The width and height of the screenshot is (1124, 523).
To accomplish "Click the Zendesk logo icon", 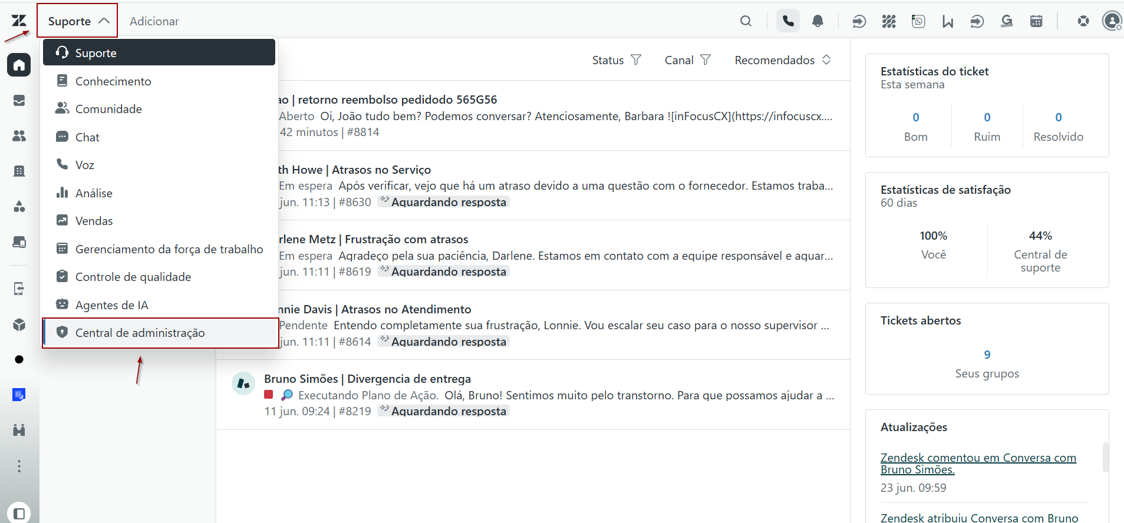I will tap(19, 21).
